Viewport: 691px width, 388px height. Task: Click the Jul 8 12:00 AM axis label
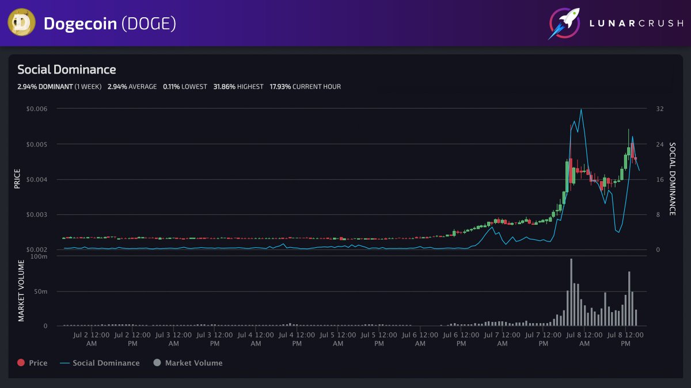click(x=584, y=339)
